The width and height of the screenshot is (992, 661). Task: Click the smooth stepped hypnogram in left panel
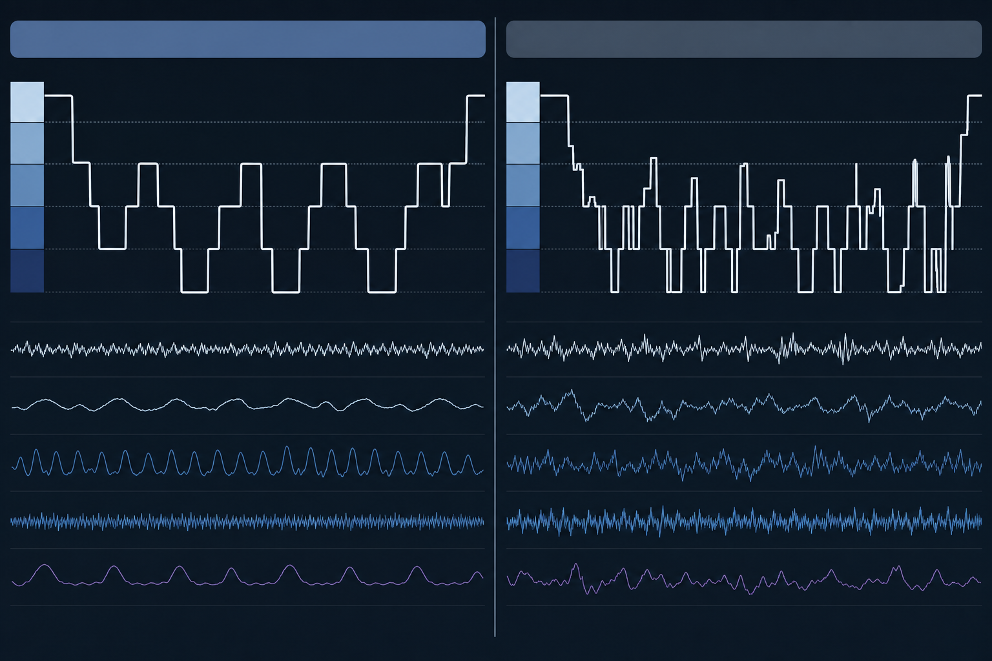(x=265, y=194)
